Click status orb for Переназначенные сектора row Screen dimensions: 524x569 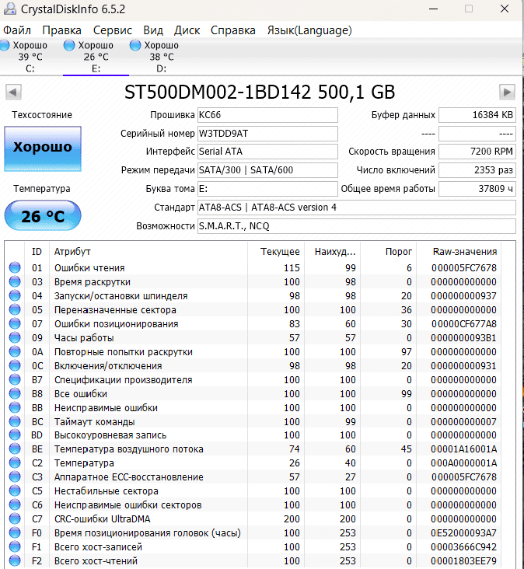pyautogui.click(x=15, y=310)
